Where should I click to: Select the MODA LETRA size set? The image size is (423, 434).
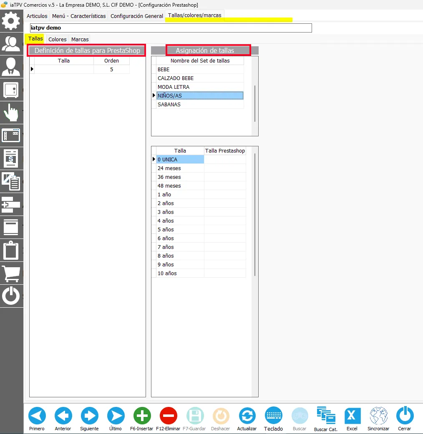[200, 87]
